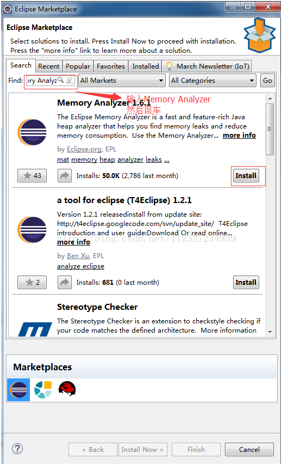The image size is (282, 465).
Task: Click the Finish button
Action: click(196, 450)
